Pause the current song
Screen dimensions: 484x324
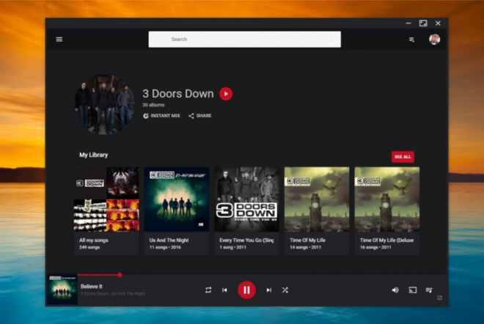point(246,290)
